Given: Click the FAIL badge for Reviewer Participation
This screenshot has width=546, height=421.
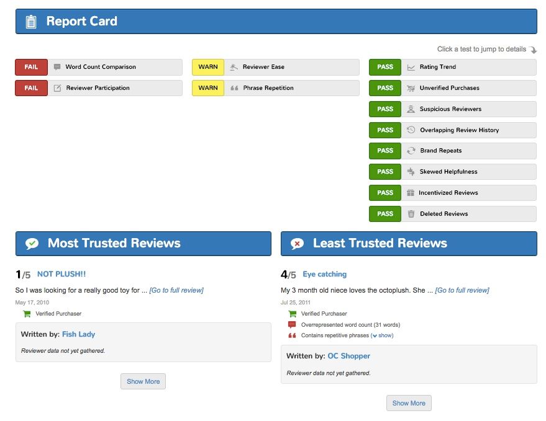Looking at the screenshot, I should click(x=31, y=88).
